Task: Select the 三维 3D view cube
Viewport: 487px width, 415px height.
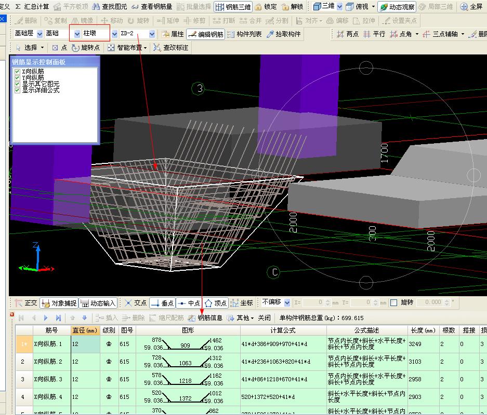Action: coord(317,6)
